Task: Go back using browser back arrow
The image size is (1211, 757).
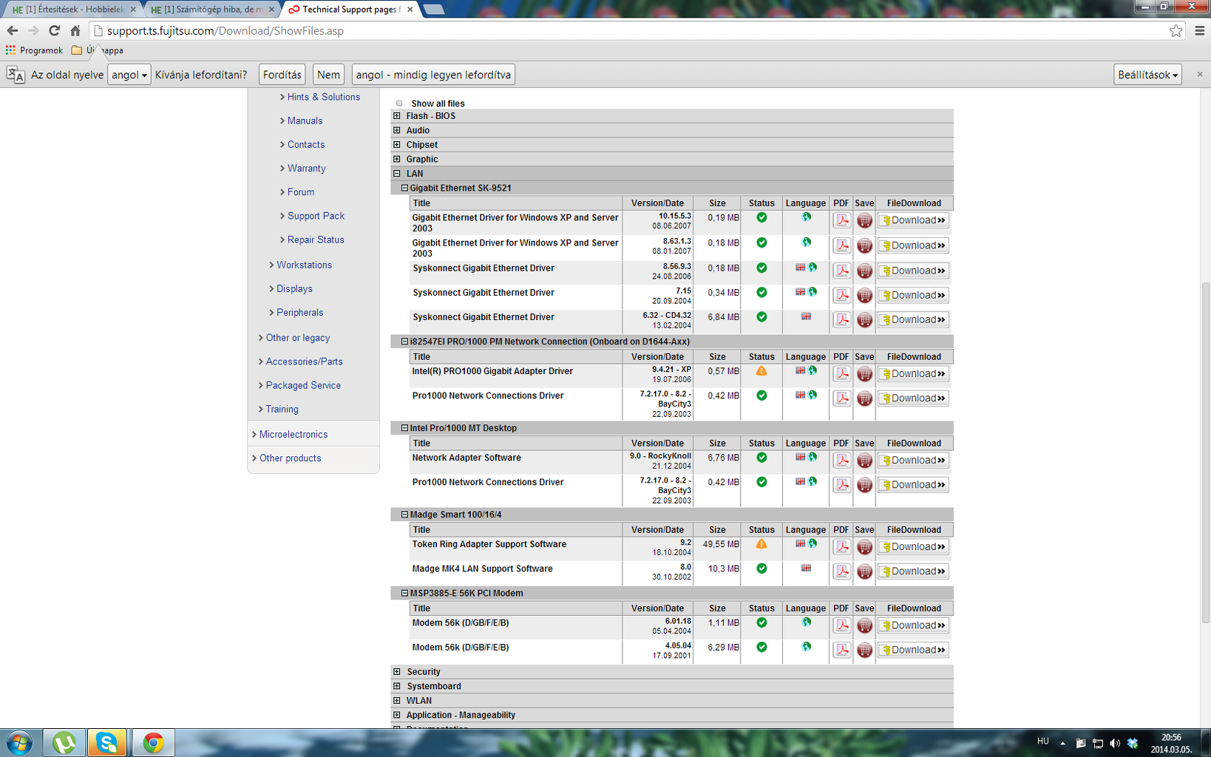Action: point(12,30)
